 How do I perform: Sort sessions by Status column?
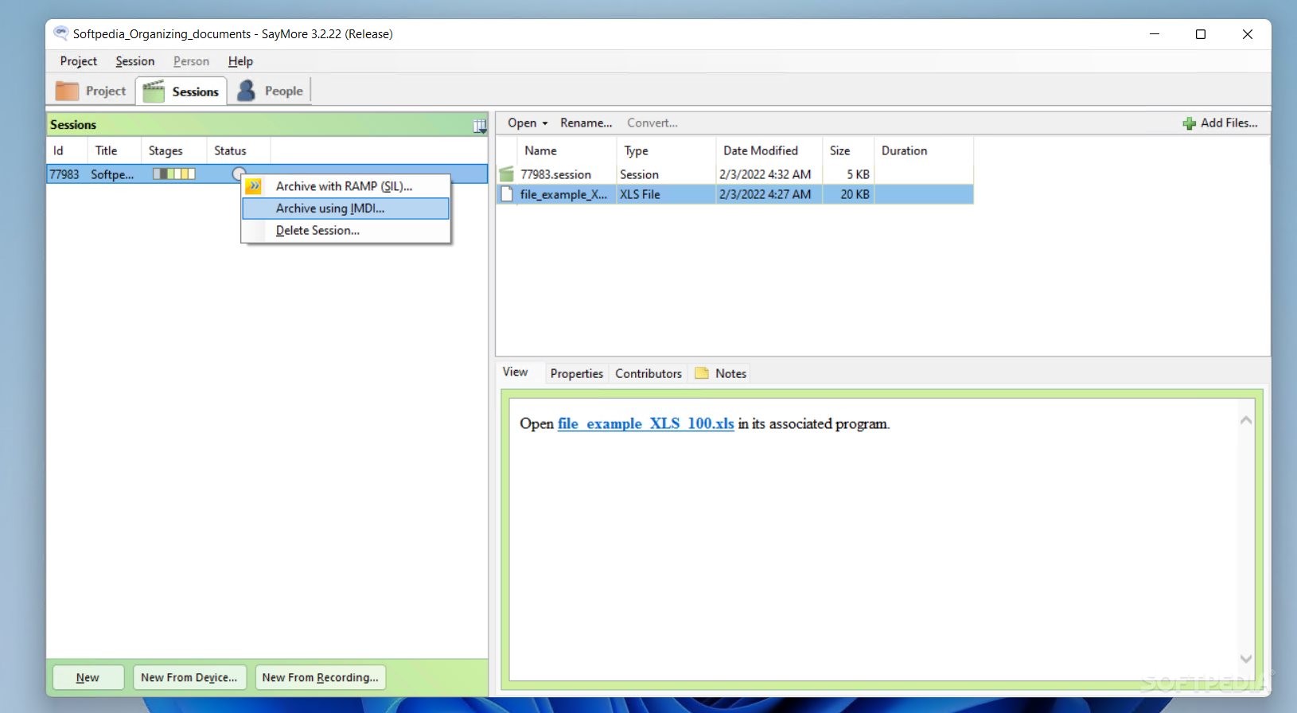point(239,150)
